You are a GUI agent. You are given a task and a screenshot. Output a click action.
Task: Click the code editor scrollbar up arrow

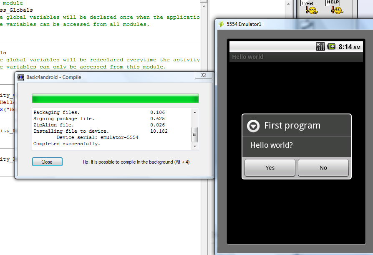tap(204, 6)
